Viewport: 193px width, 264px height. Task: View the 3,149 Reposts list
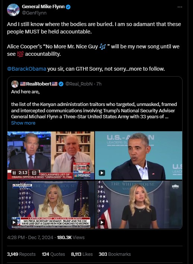click(21, 254)
